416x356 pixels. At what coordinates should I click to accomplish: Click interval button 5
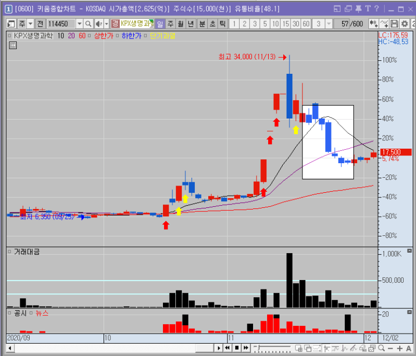[265, 24]
